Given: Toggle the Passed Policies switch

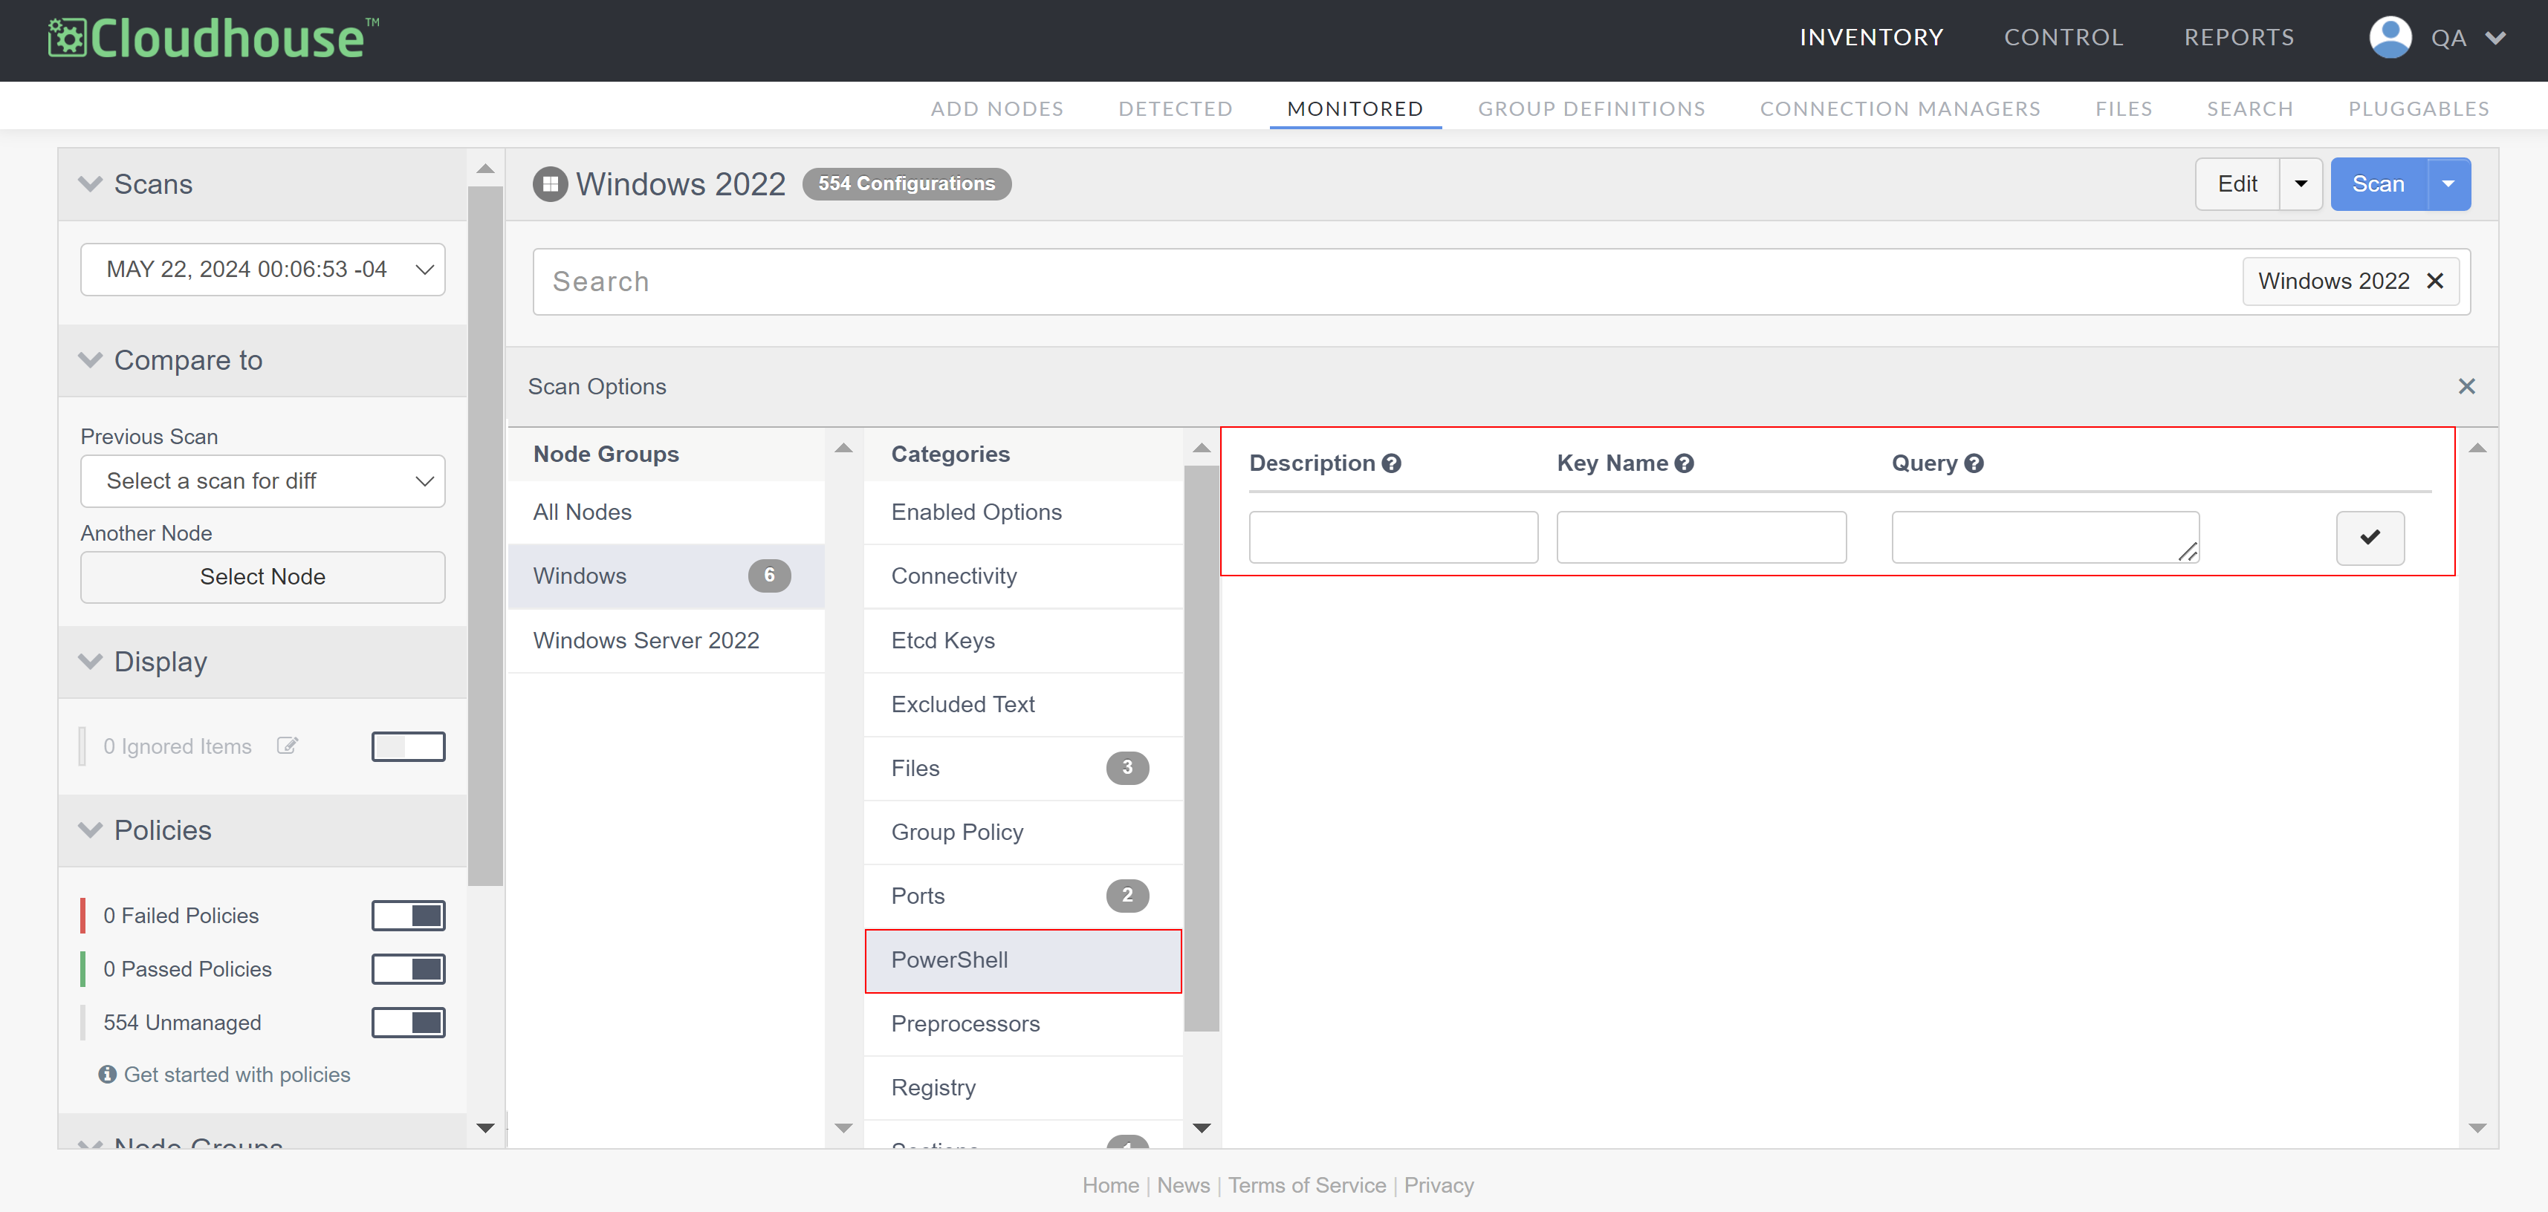Looking at the screenshot, I should [x=409, y=969].
